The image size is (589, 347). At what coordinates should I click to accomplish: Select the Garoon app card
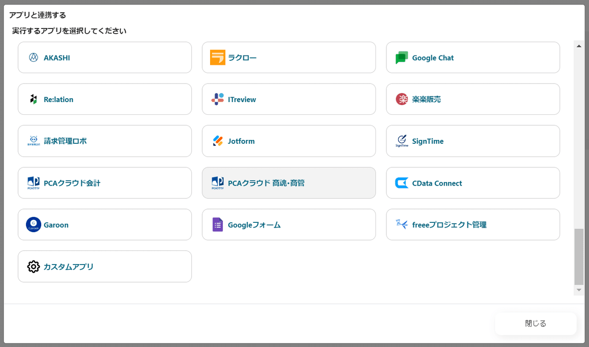tap(105, 224)
